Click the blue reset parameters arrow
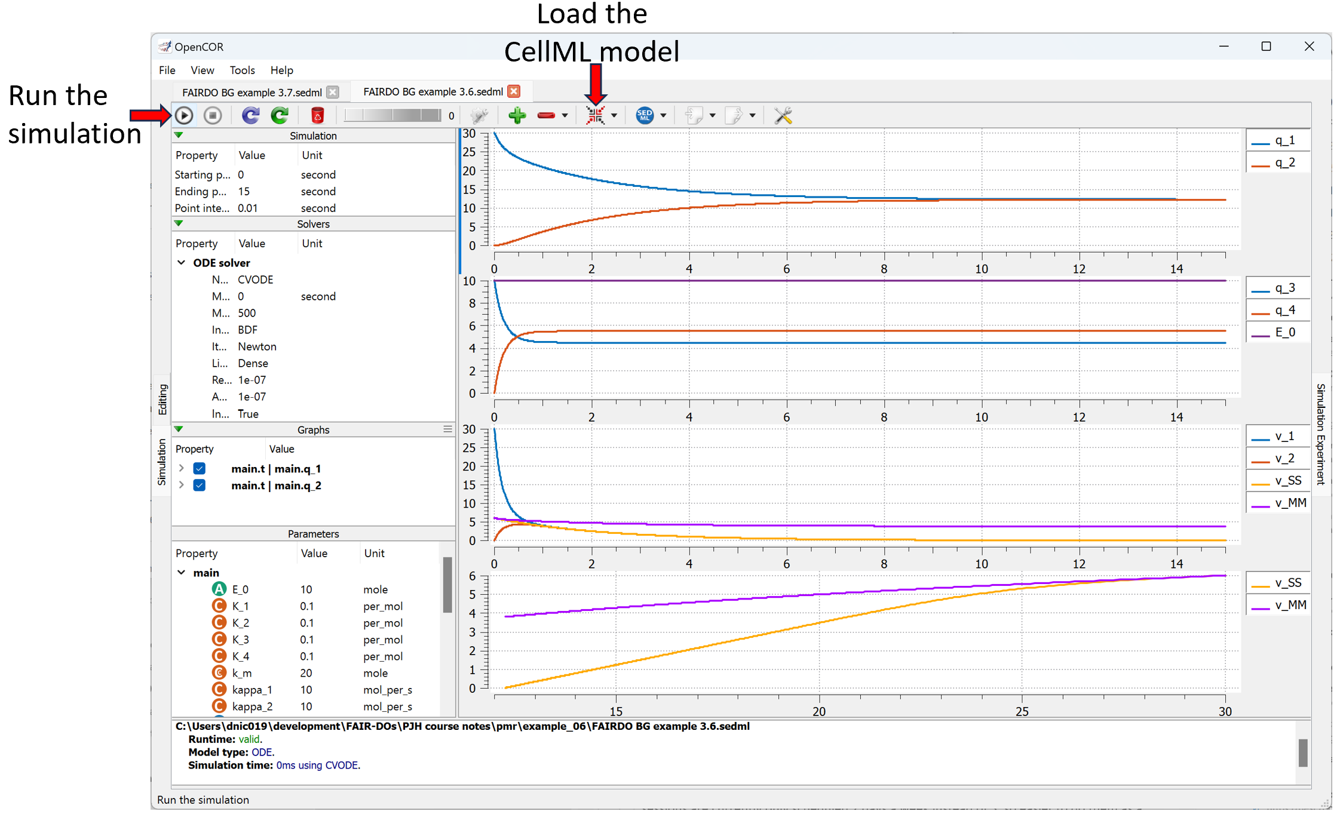This screenshot has width=1337, height=817. [250, 115]
